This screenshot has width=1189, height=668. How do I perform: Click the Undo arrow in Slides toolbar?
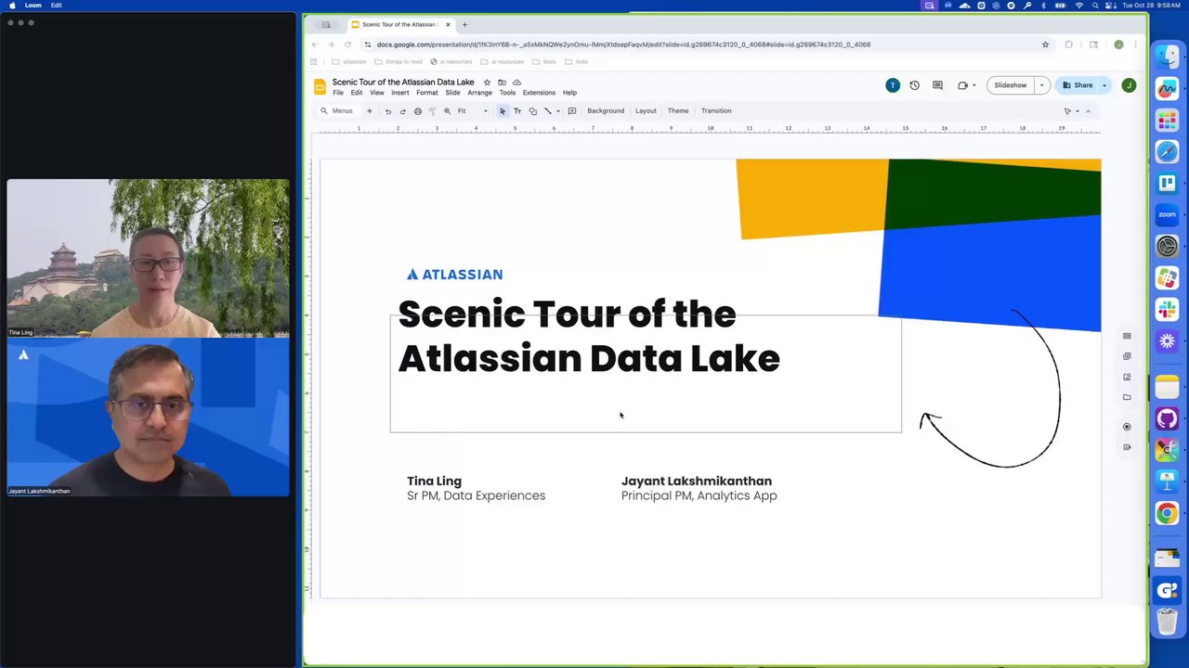point(388,111)
